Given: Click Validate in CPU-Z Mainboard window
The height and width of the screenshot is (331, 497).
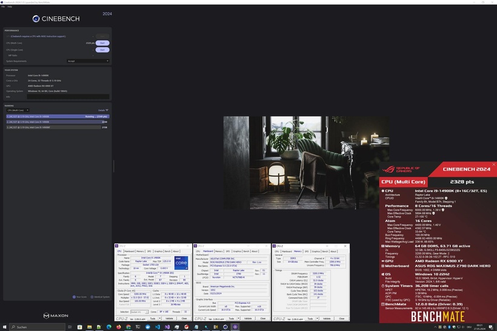Looking at the screenshot, I should point(248,319).
